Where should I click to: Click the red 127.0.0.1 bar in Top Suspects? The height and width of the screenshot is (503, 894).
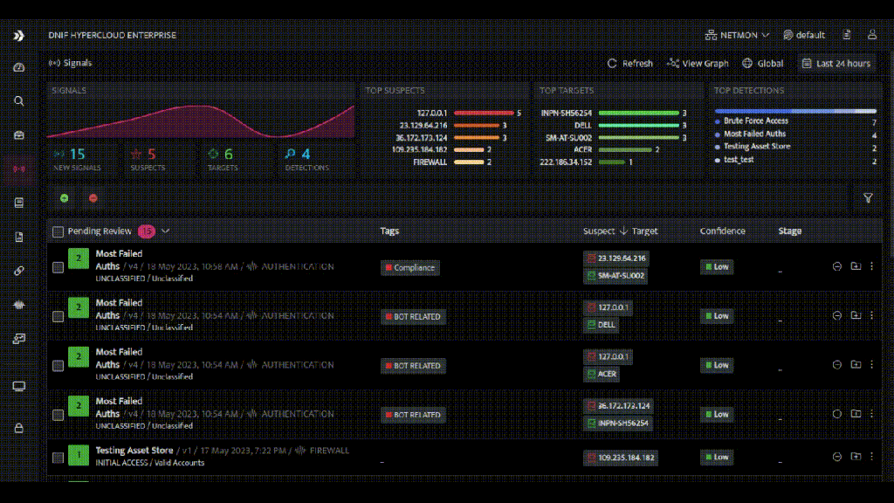point(484,113)
